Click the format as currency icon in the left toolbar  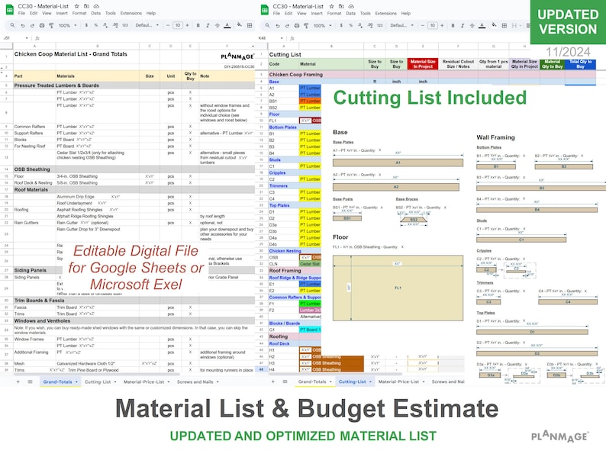tap(86, 25)
